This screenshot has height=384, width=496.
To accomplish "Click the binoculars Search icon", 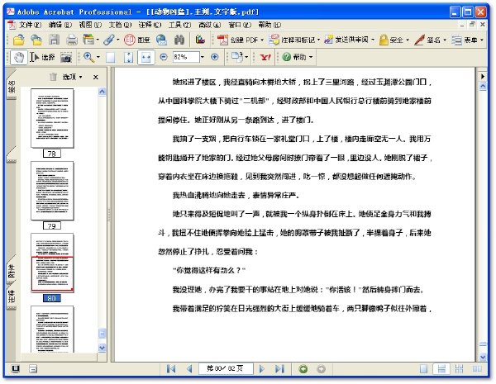I will tap(179, 40).
